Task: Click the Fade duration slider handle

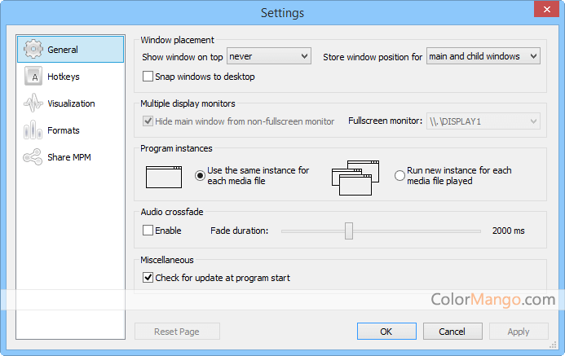Action: tap(349, 231)
